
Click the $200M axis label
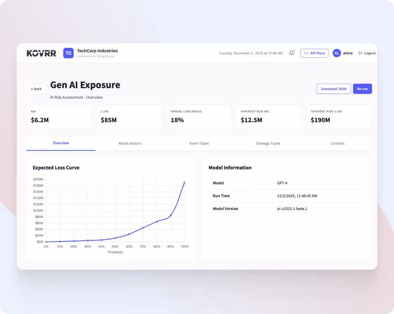point(38,179)
